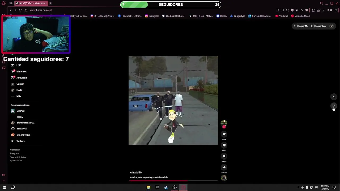This screenshot has width=340, height=191.
Task: Toggle the ad blocker shield icon
Action: [x=292, y=10]
